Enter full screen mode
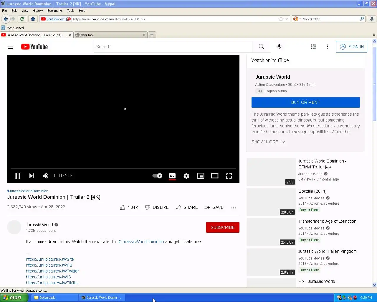Image resolution: width=377 pixels, height=302 pixels. coord(229,176)
